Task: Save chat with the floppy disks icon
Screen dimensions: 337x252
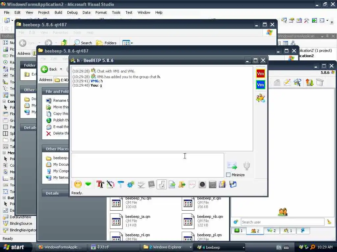Action: 233,184
